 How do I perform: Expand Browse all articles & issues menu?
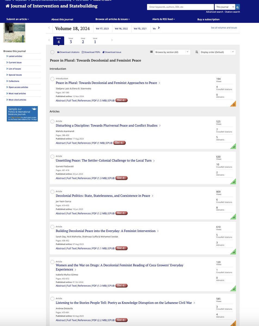tap(113, 19)
